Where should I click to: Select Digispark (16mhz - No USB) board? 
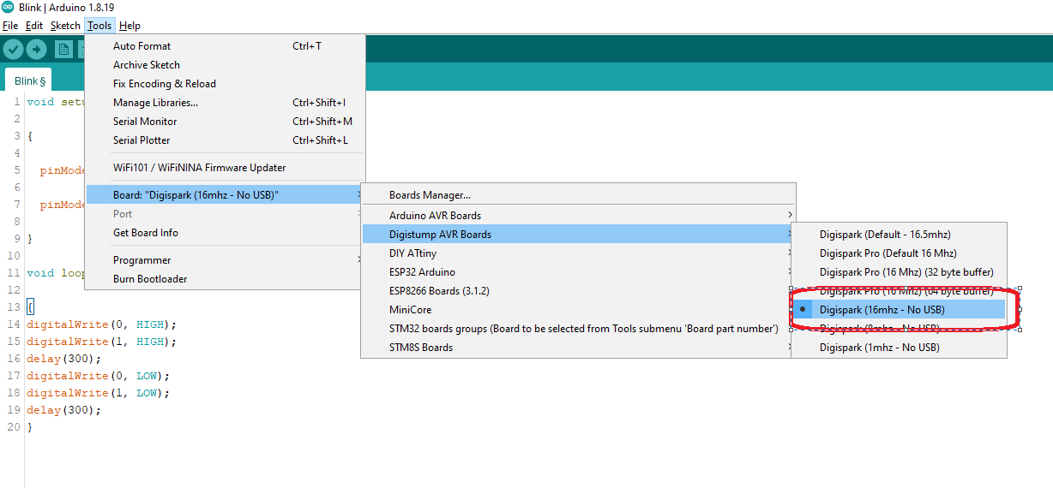(x=898, y=310)
